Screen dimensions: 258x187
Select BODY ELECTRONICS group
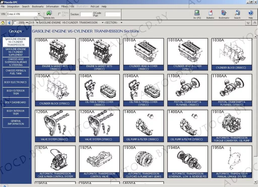[16, 82]
